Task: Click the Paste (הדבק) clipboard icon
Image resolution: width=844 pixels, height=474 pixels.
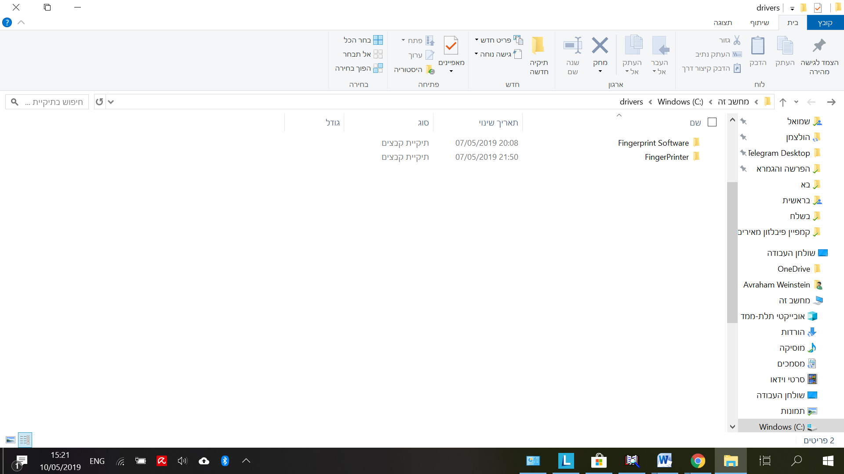Action: (x=757, y=46)
